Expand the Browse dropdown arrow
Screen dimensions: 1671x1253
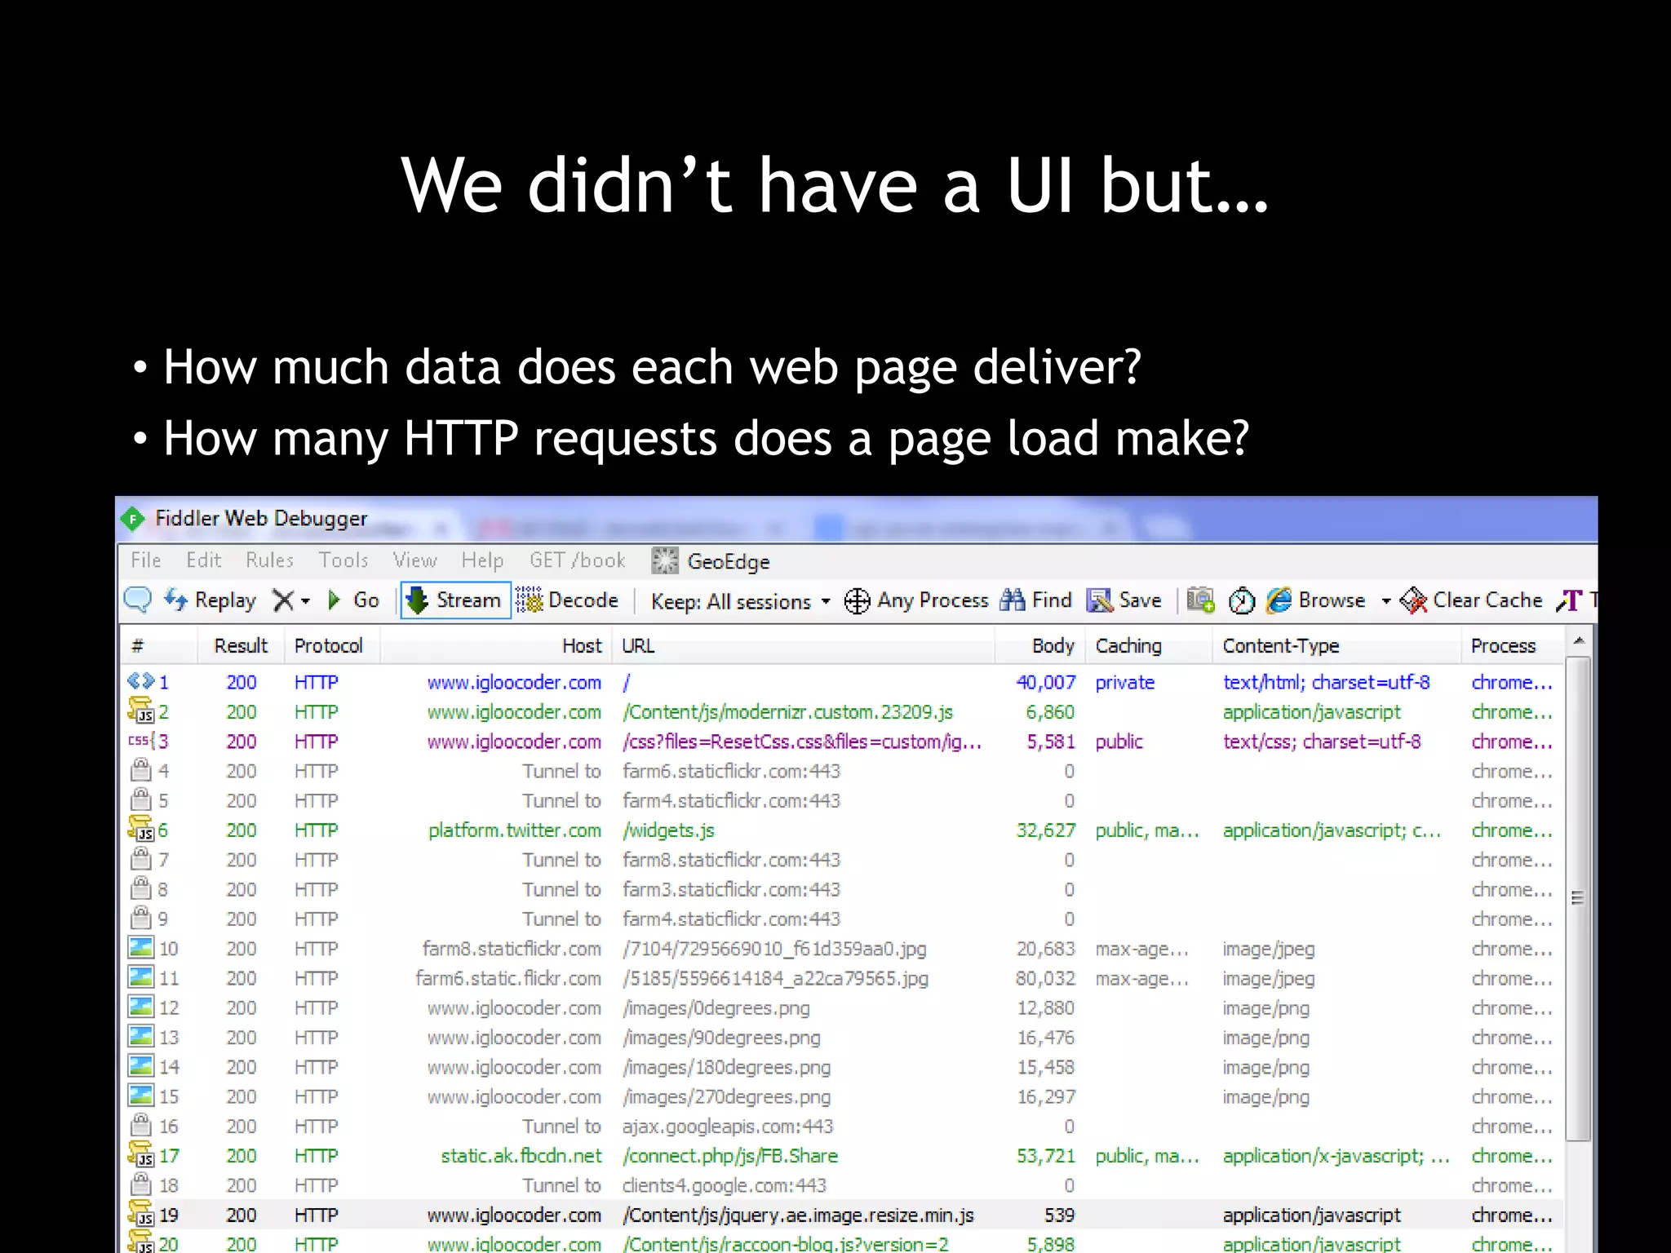[1386, 602]
